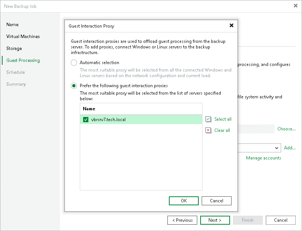Choose Prefer the following guest interaction proxies

(74, 86)
